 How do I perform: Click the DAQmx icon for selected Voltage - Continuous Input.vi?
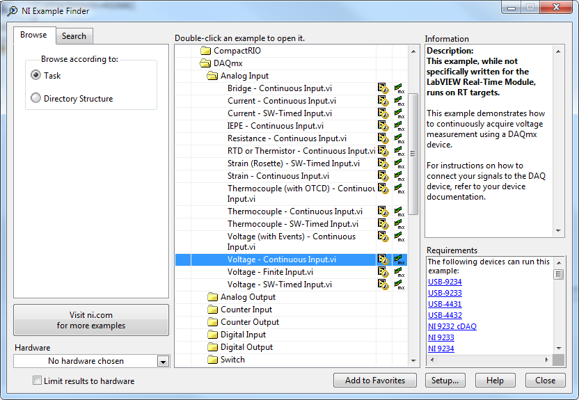(399, 259)
